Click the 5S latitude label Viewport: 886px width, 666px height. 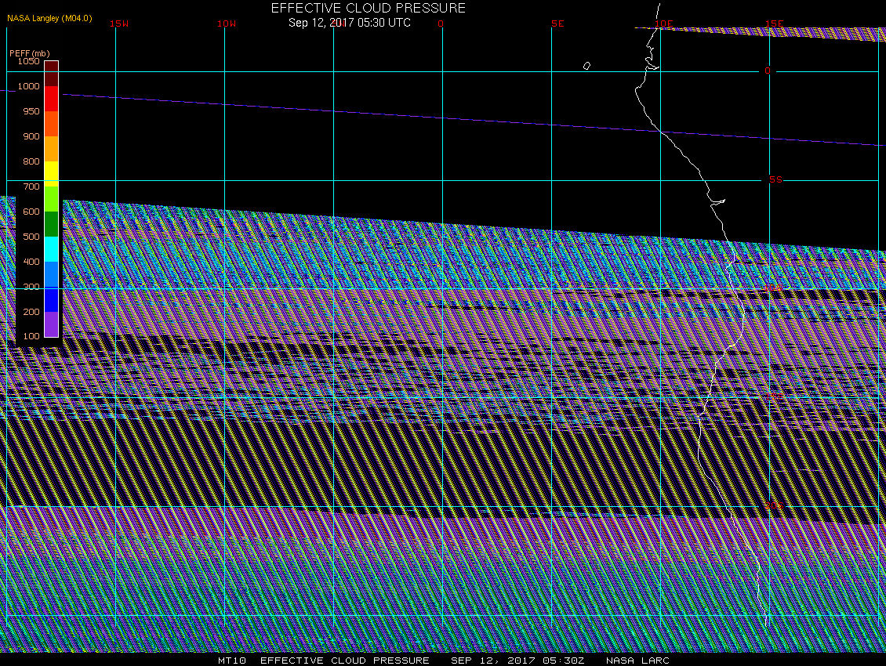point(775,179)
